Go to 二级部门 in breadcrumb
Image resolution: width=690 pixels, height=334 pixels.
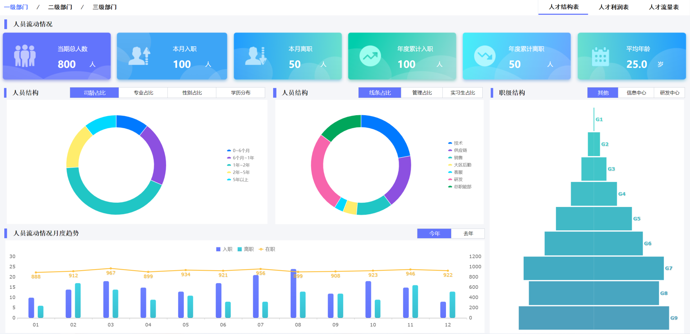point(60,7)
